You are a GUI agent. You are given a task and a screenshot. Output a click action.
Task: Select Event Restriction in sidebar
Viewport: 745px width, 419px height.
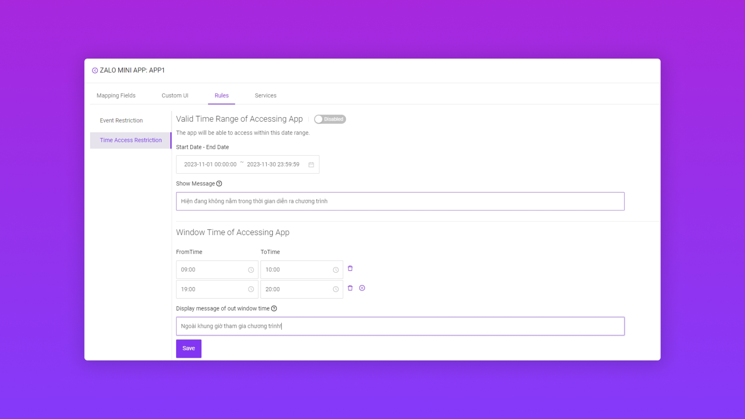point(121,120)
